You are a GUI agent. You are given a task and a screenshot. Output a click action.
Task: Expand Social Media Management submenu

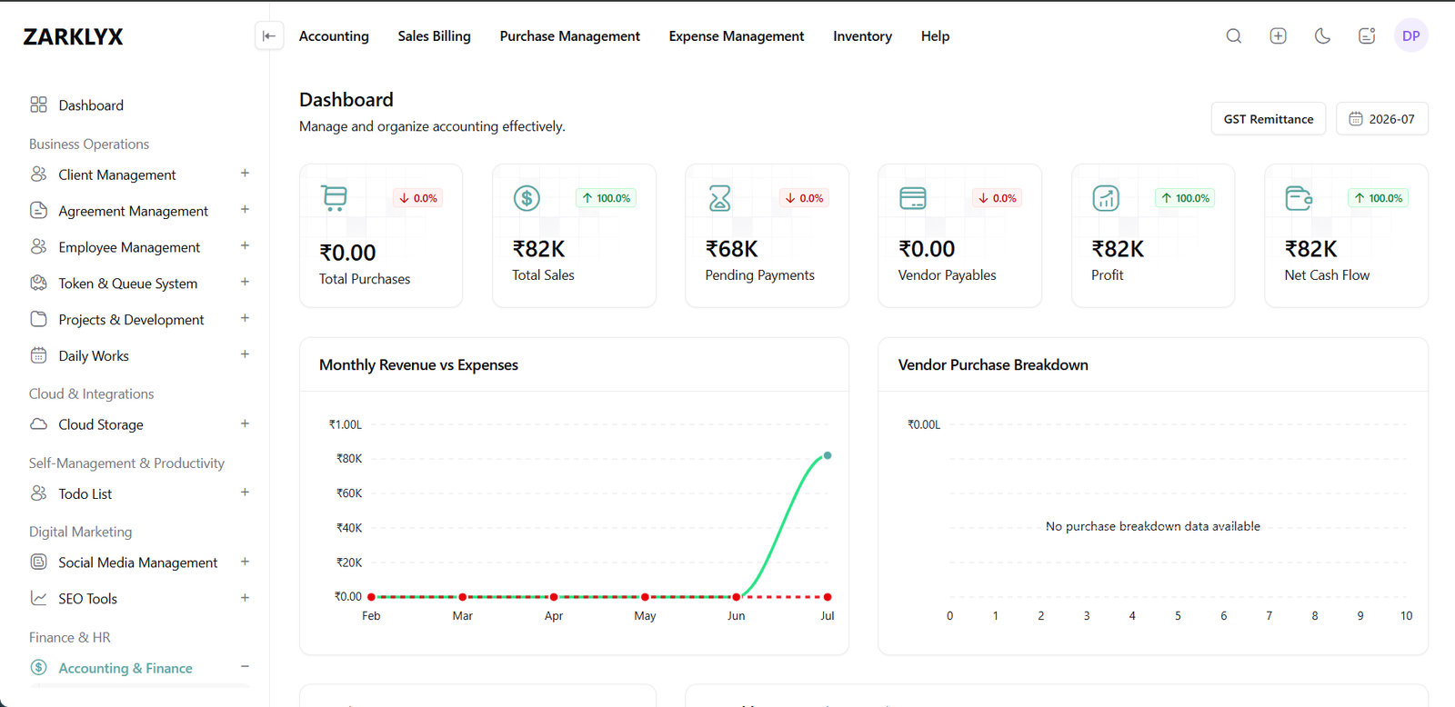pyautogui.click(x=245, y=563)
